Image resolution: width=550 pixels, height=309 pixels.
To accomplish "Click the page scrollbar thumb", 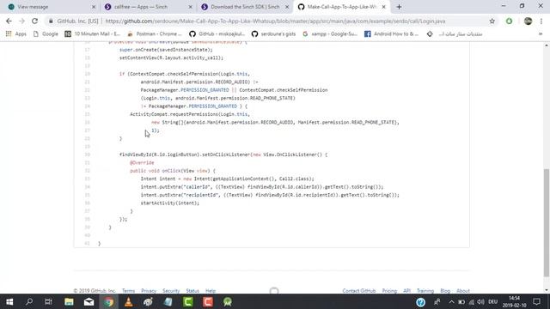I will click(547, 222).
